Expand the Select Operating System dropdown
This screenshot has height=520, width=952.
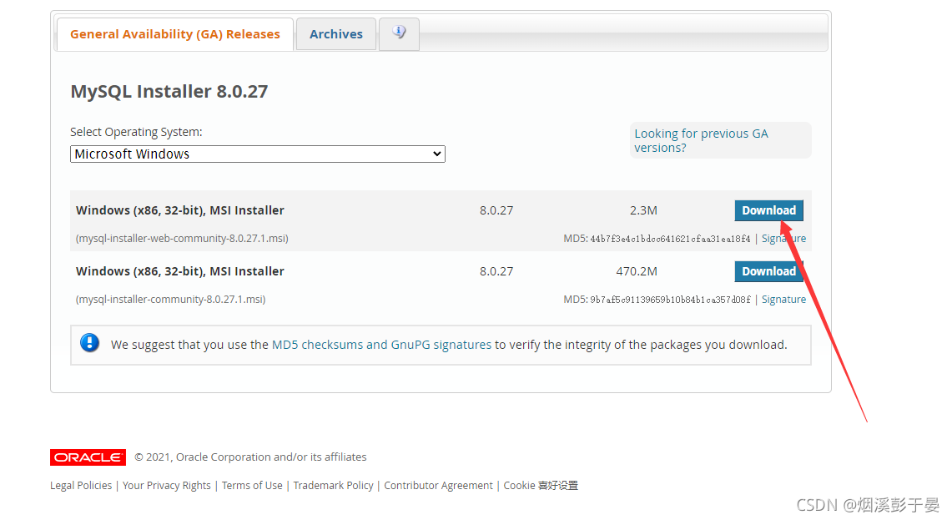click(x=258, y=154)
